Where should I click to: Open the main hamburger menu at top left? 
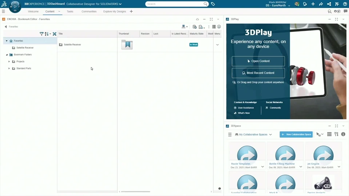pos(3,11)
